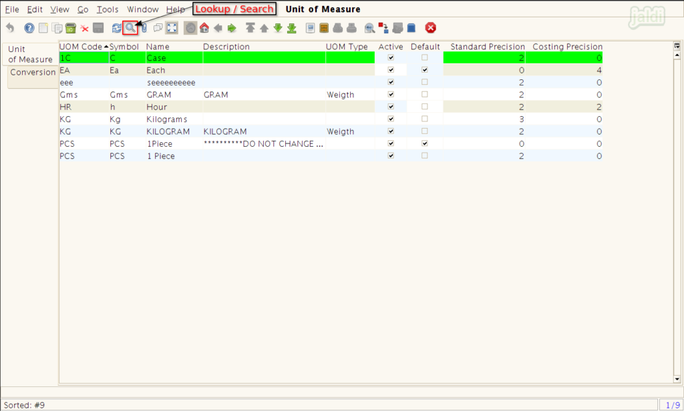Open Chat with the speech bubbles icon
Screen dimensions: 684x411
(158, 28)
